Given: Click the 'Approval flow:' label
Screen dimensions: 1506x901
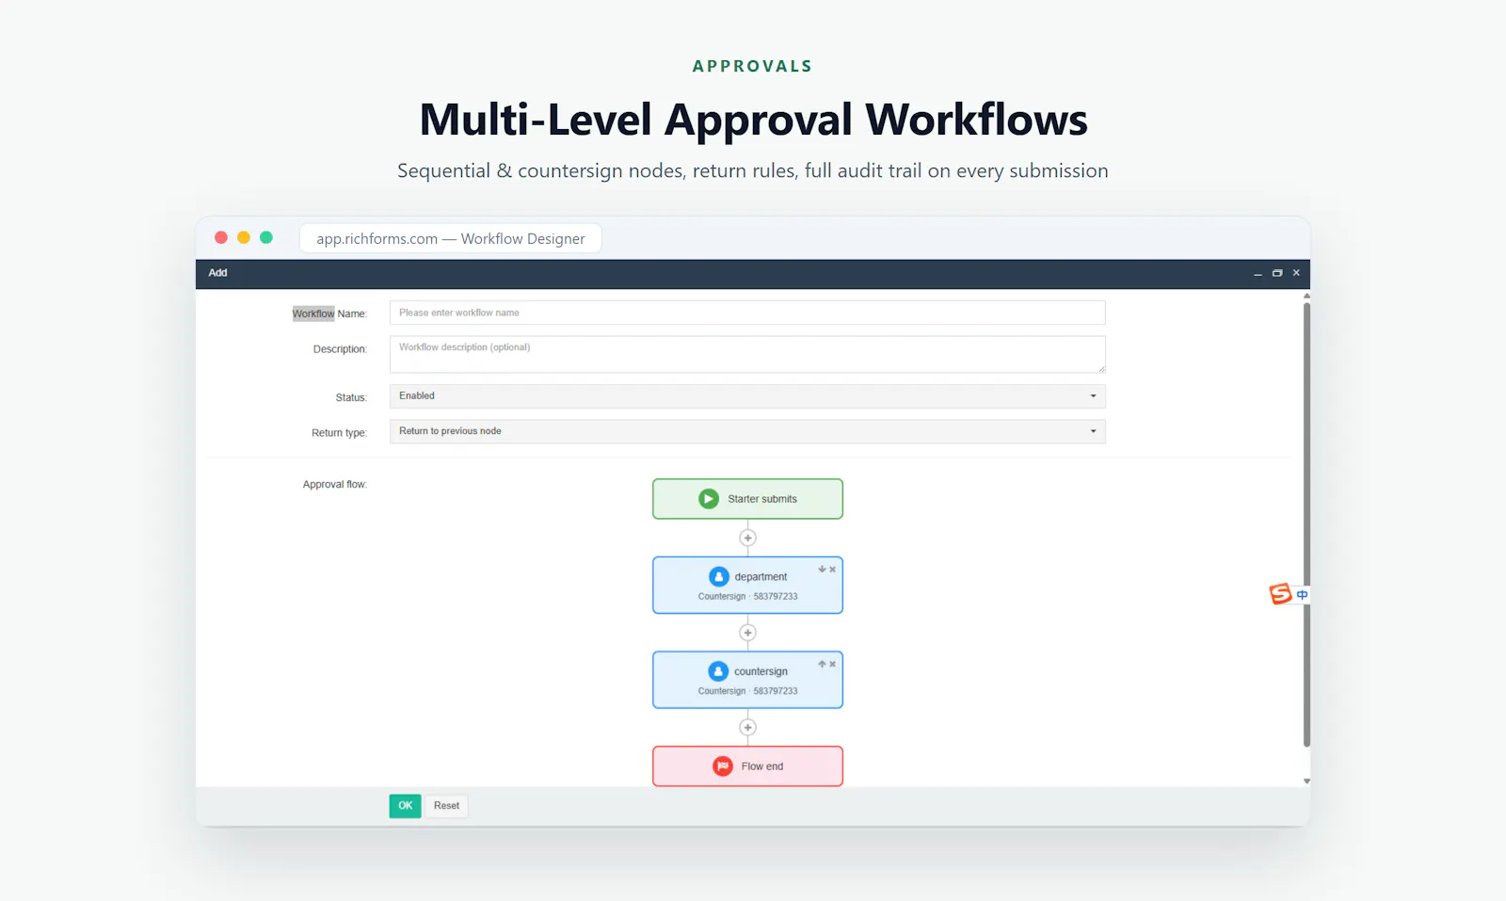Looking at the screenshot, I should pyautogui.click(x=335, y=485).
